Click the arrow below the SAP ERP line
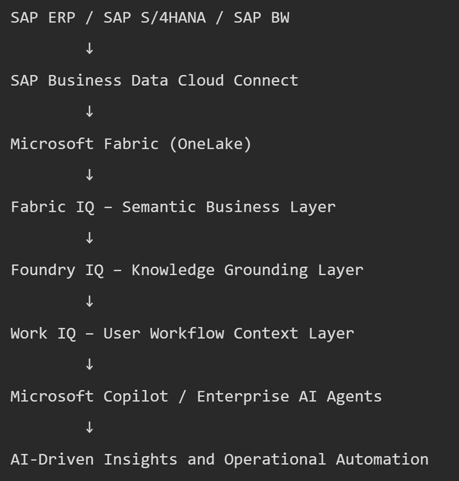The height and width of the screenshot is (481, 459). point(89,49)
